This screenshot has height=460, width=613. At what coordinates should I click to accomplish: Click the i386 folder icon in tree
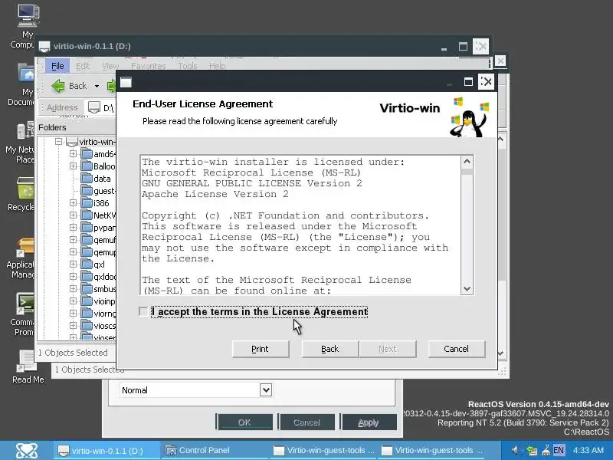click(x=87, y=202)
